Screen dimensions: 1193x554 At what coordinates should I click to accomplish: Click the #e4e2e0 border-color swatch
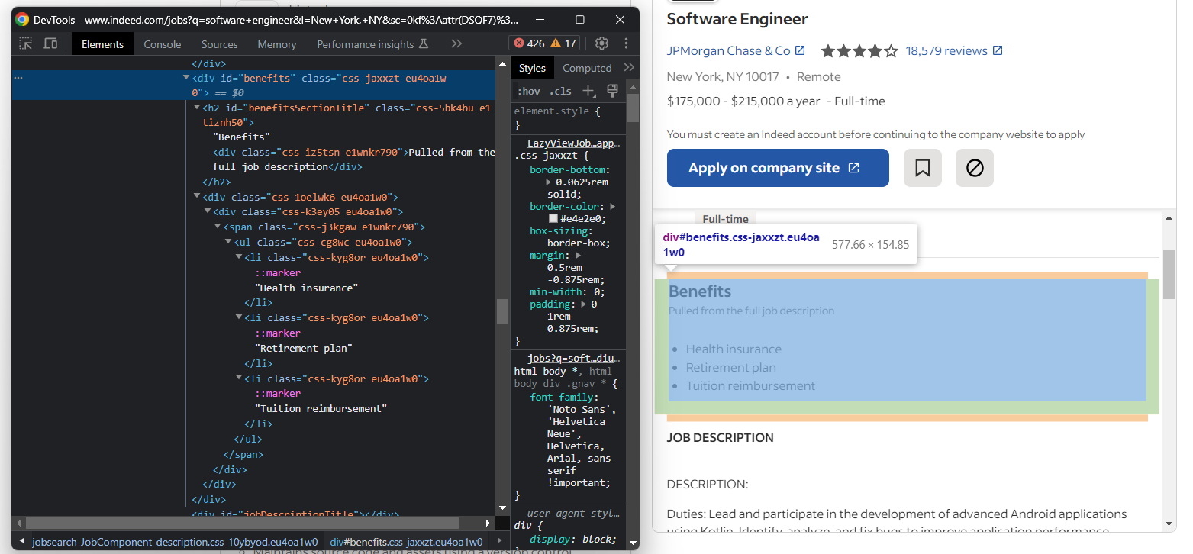[553, 219]
